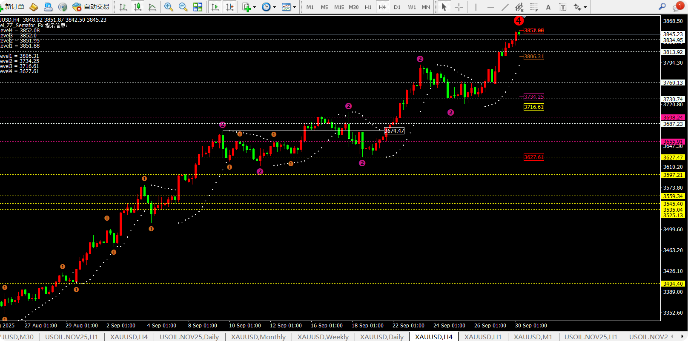Viewport: 688px width, 341px height.
Task: Open the search magnifier in the toolbar
Action: [x=662, y=7]
